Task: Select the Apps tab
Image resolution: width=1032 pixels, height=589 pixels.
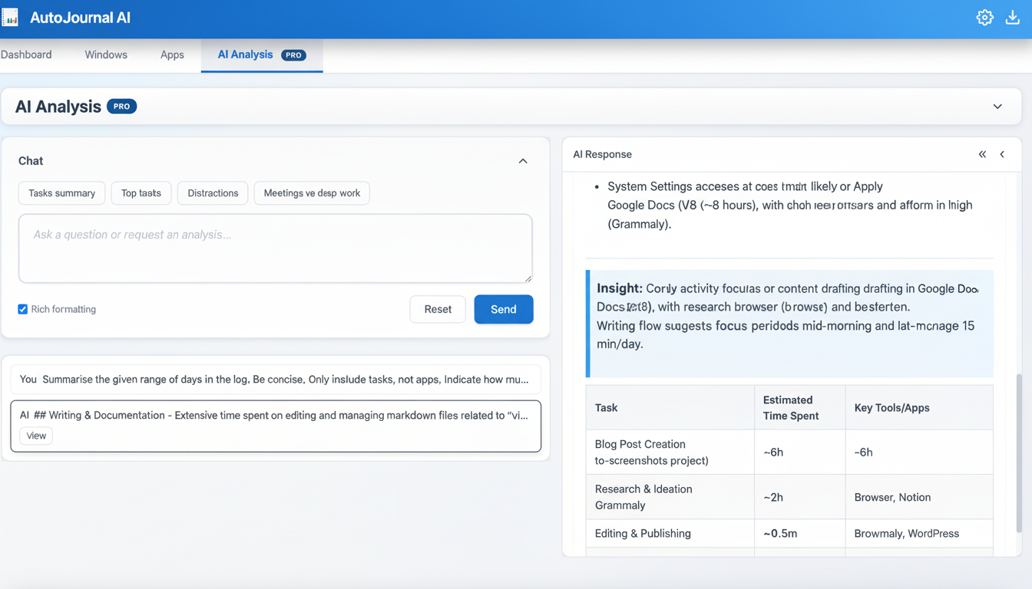Action: 172,54
